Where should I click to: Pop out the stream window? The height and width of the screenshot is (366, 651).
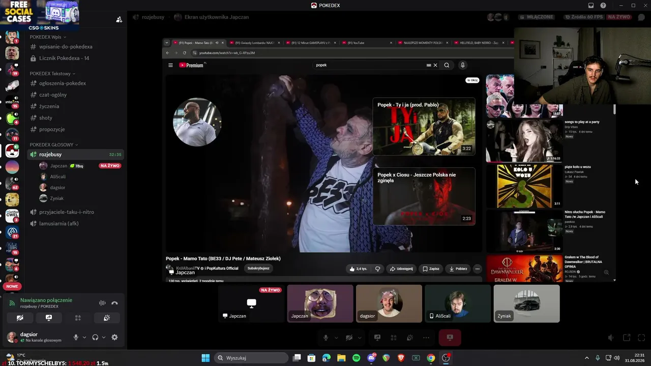click(x=627, y=338)
